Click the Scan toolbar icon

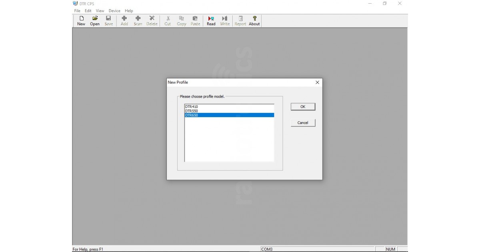(138, 20)
